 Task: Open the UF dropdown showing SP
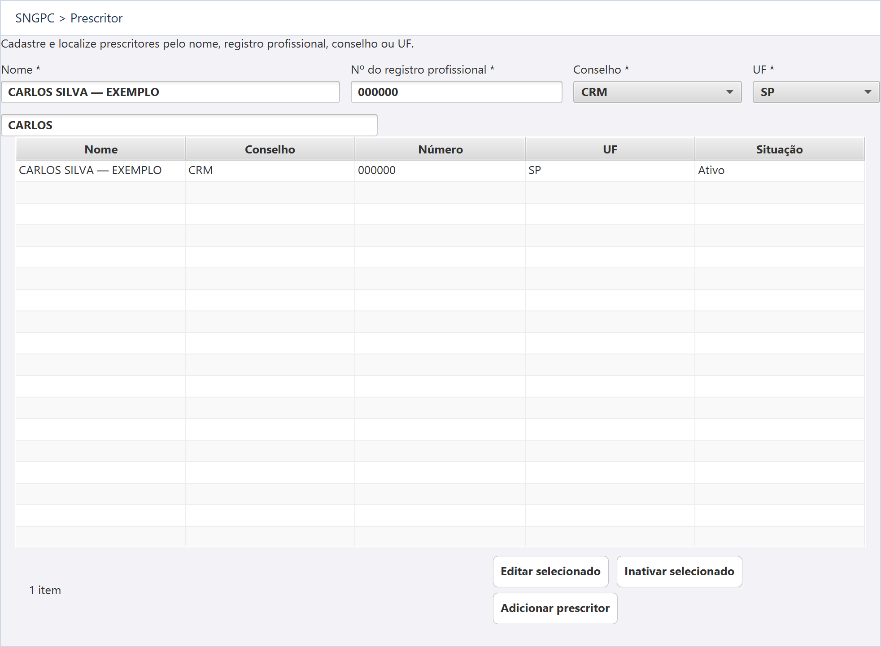(816, 92)
